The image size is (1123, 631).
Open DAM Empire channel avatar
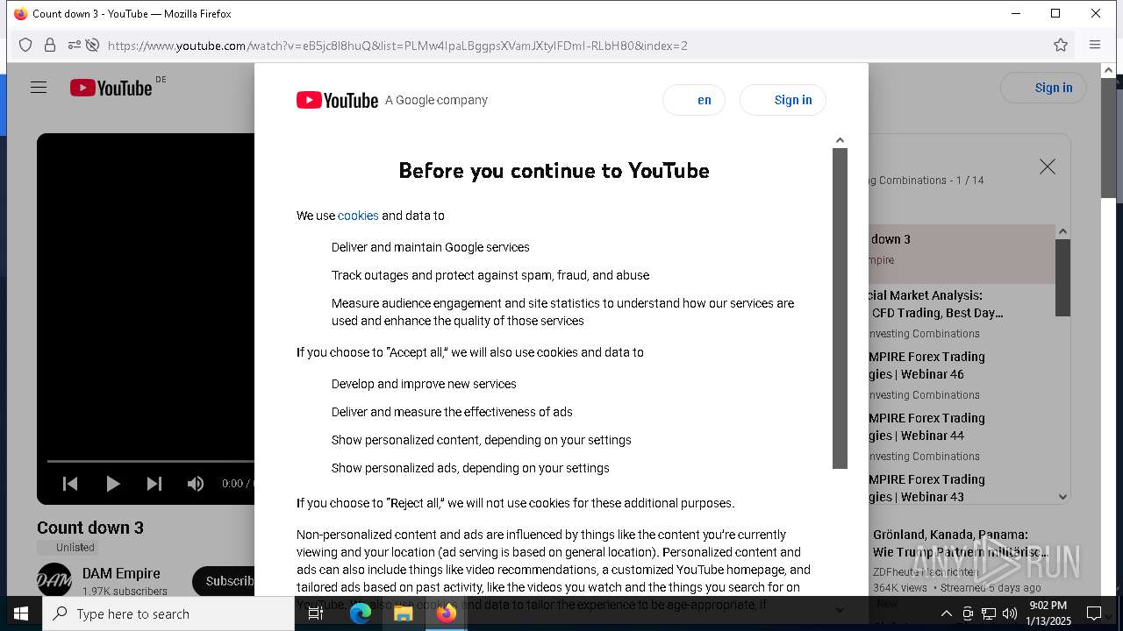tap(54, 580)
